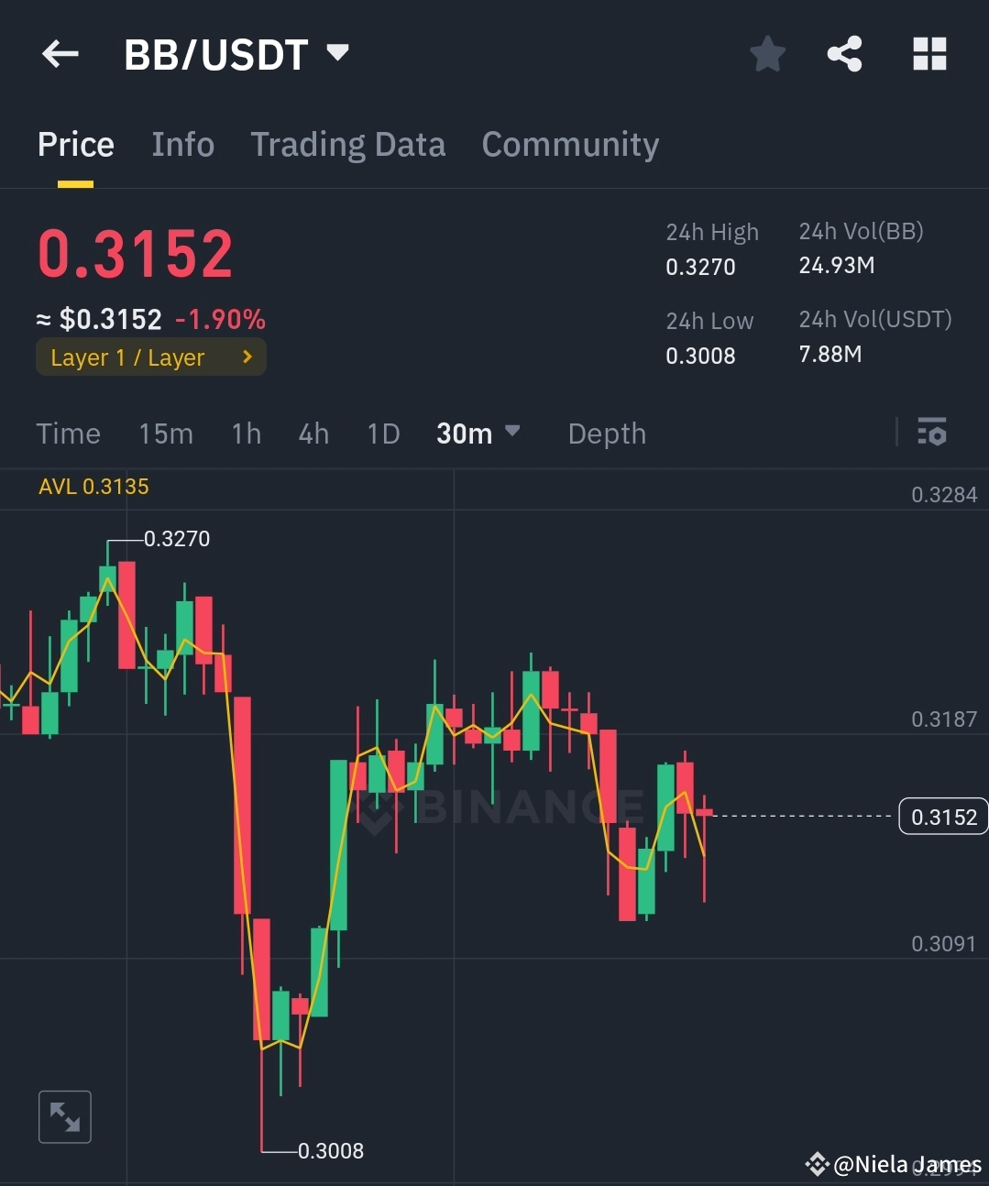Open the 30m interval dropdown arrow
989x1186 pixels.
pyautogui.click(x=513, y=434)
